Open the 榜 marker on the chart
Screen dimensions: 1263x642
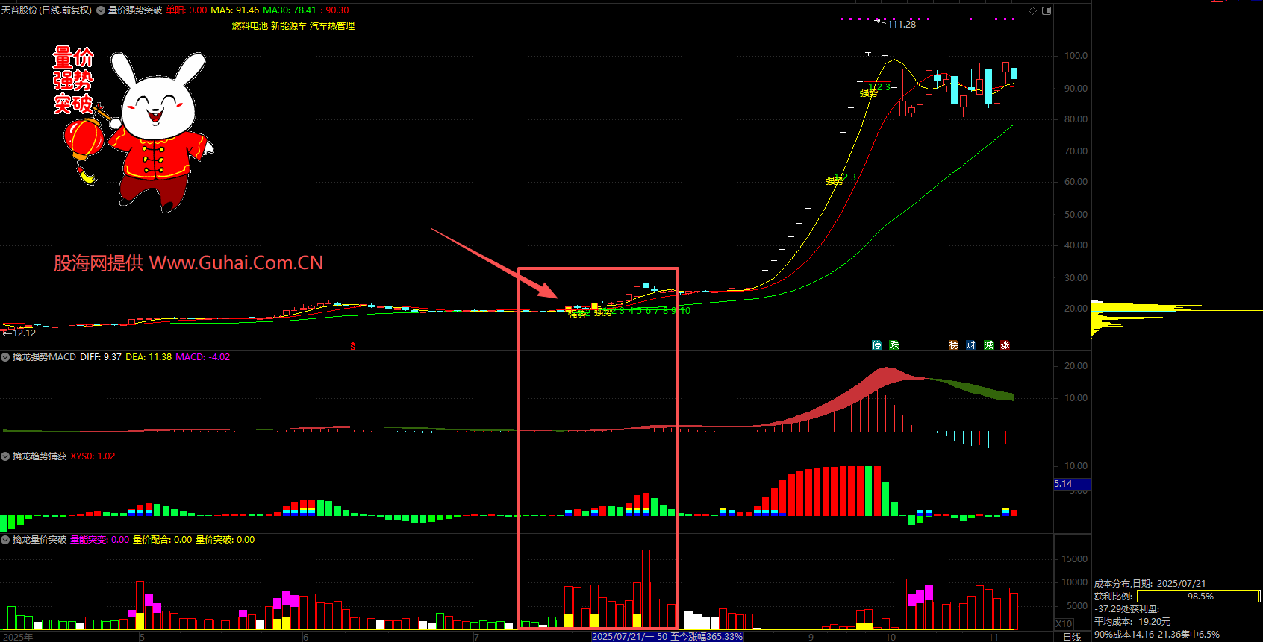tap(953, 344)
